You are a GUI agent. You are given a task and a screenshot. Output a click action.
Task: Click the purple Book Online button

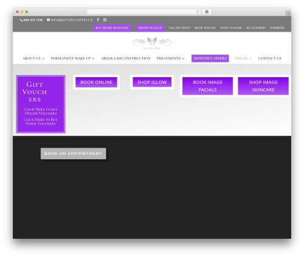[x=96, y=82]
